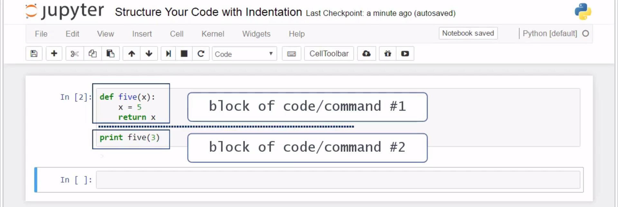Open the Widgets menu

point(256,34)
